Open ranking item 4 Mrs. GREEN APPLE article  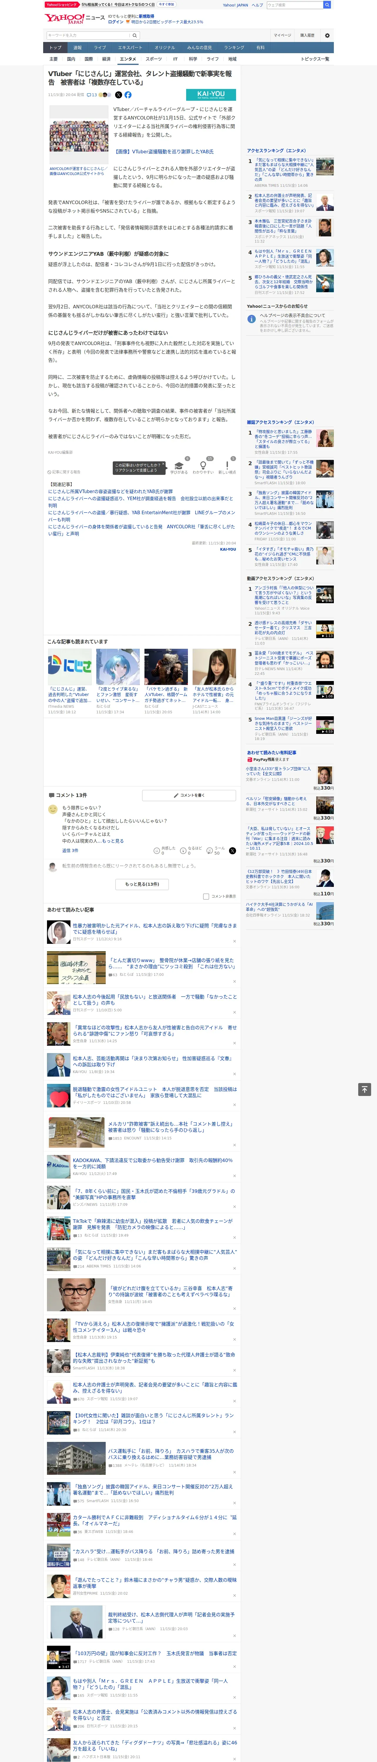tap(284, 256)
